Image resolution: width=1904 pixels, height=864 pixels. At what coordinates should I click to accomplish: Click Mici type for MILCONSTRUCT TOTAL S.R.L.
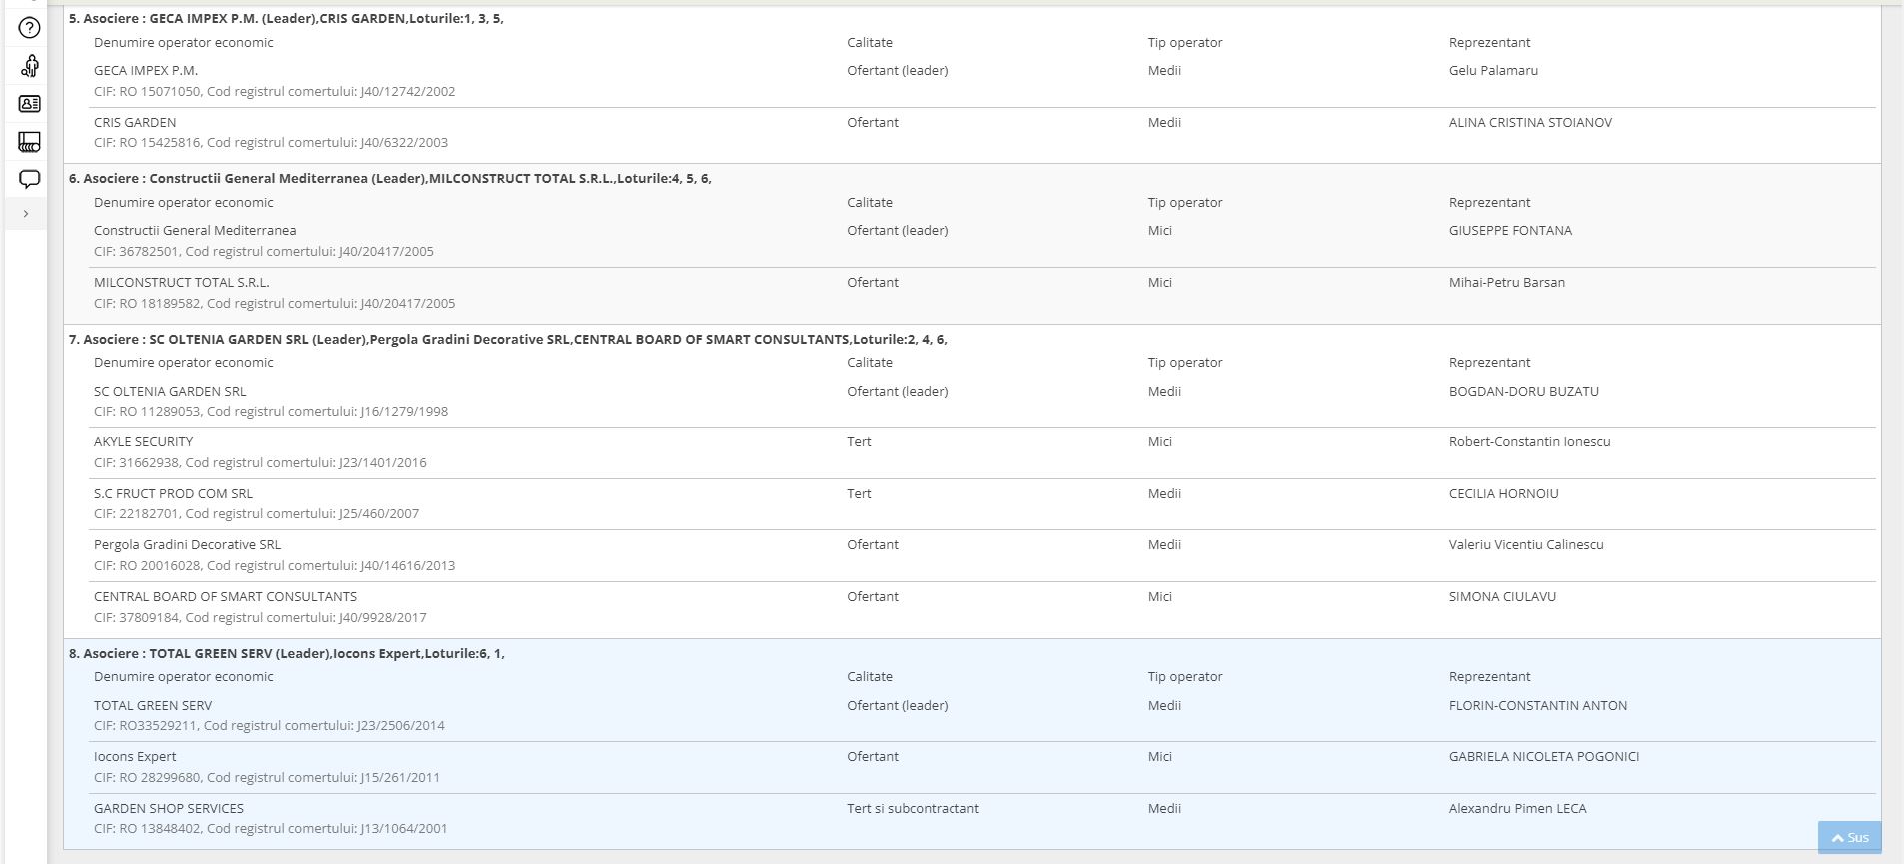pos(1159,282)
